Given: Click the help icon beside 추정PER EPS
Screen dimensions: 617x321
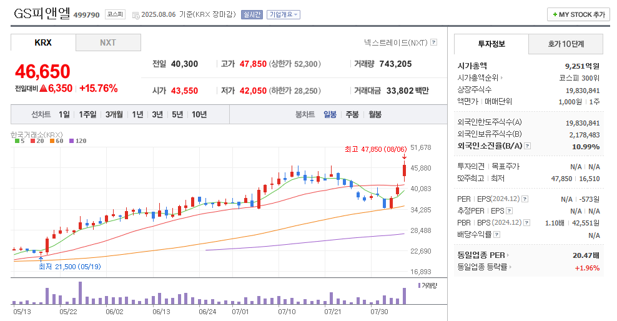Looking at the screenshot, I should (x=509, y=211).
